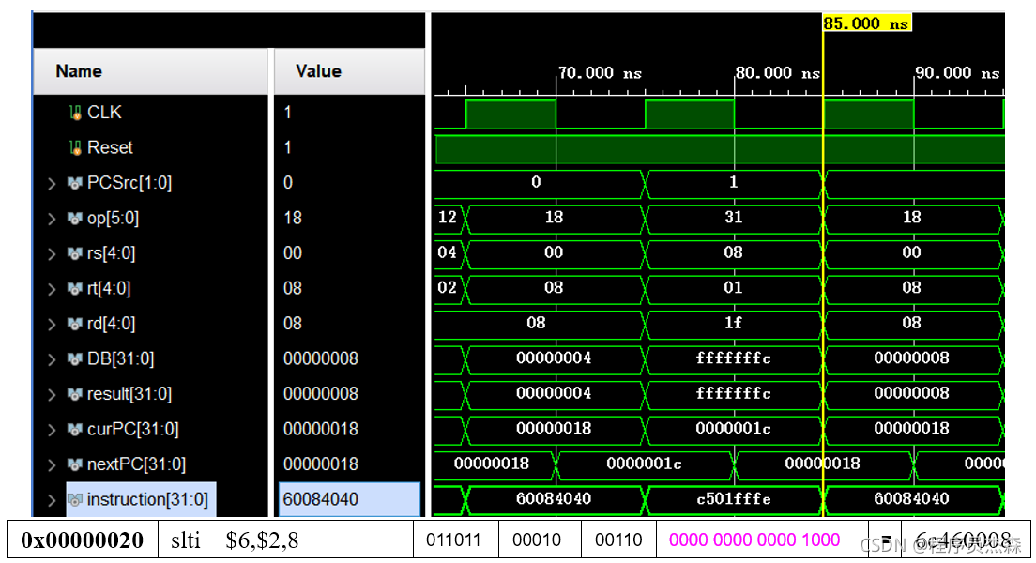This screenshot has width=1036, height=563.
Task: Click the PCSrc[1:0] bus icon
Action: pos(75,183)
